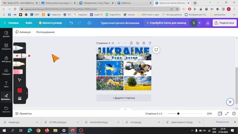
Task: Open Примітки notes panel
Action: point(23,114)
